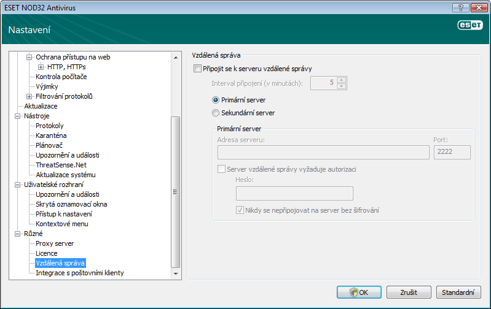The image size is (491, 309).
Task: Open Přístup k nastavení item
Action: [x=64, y=214]
